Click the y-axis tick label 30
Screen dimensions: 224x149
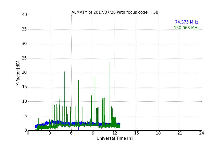pos(24,44)
